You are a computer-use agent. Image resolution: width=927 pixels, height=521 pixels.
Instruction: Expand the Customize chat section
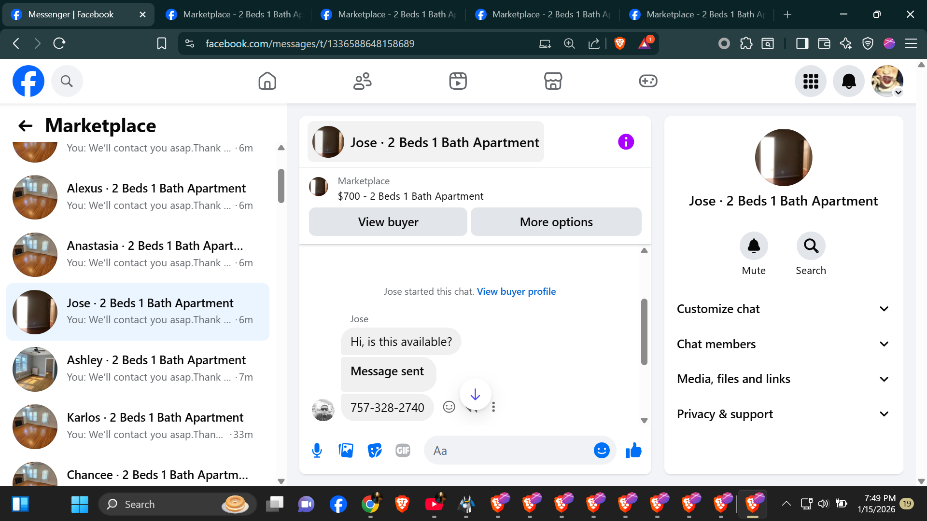pos(783,309)
